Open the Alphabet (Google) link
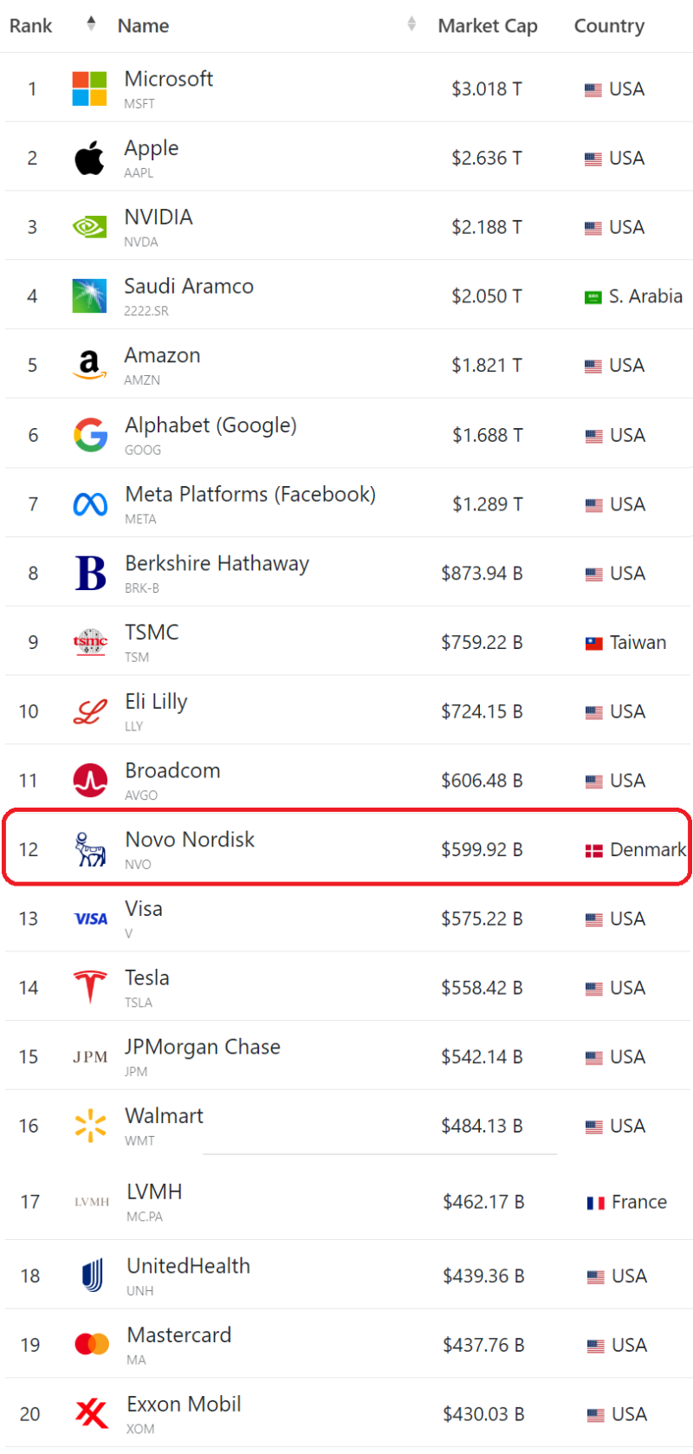This screenshot has height=1454, width=693. [x=210, y=425]
